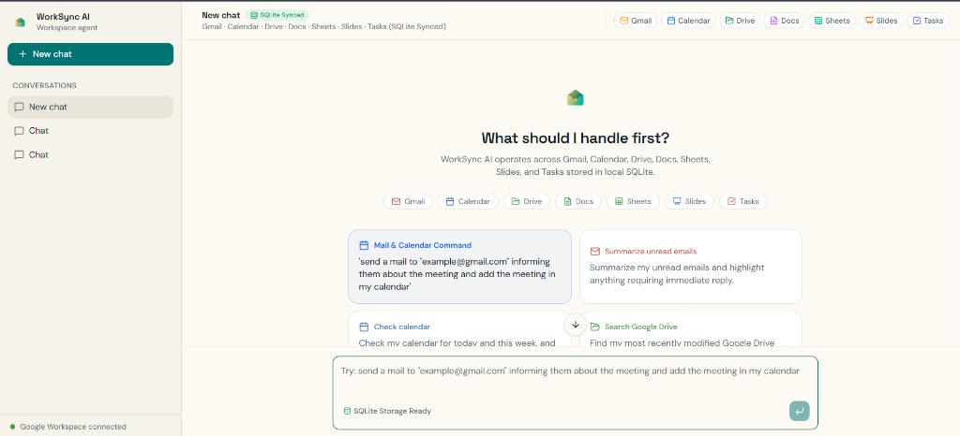Click the What should I handle first heading
Viewport: 960px width, 436px height.
pos(575,138)
